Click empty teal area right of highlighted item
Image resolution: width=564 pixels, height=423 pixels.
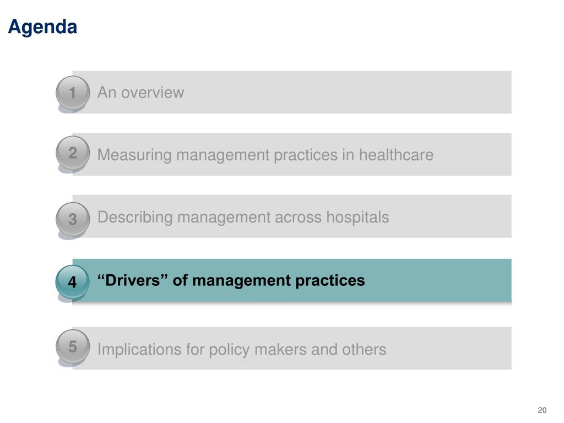click(437, 280)
